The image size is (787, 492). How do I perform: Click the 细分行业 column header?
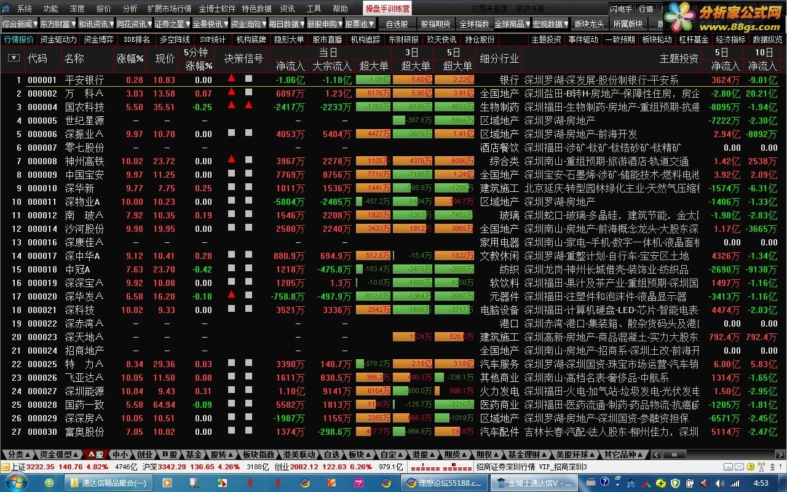click(x=499, y=58)
